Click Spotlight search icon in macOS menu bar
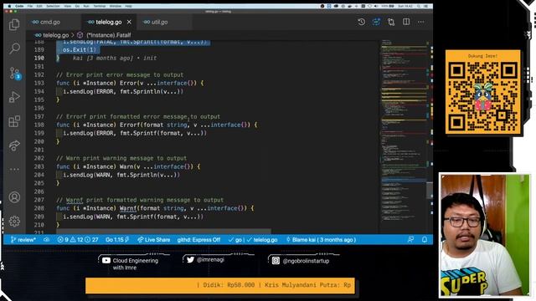This screenshot has height=301, width=536. (419, 6)
